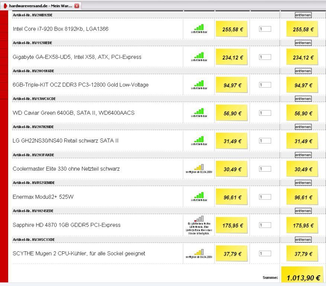The height and width of the screenshot is (286, 326).
Task: Click unit price 234,12 € beside the Gigabyte availability icon
Action: click(233, 57)
